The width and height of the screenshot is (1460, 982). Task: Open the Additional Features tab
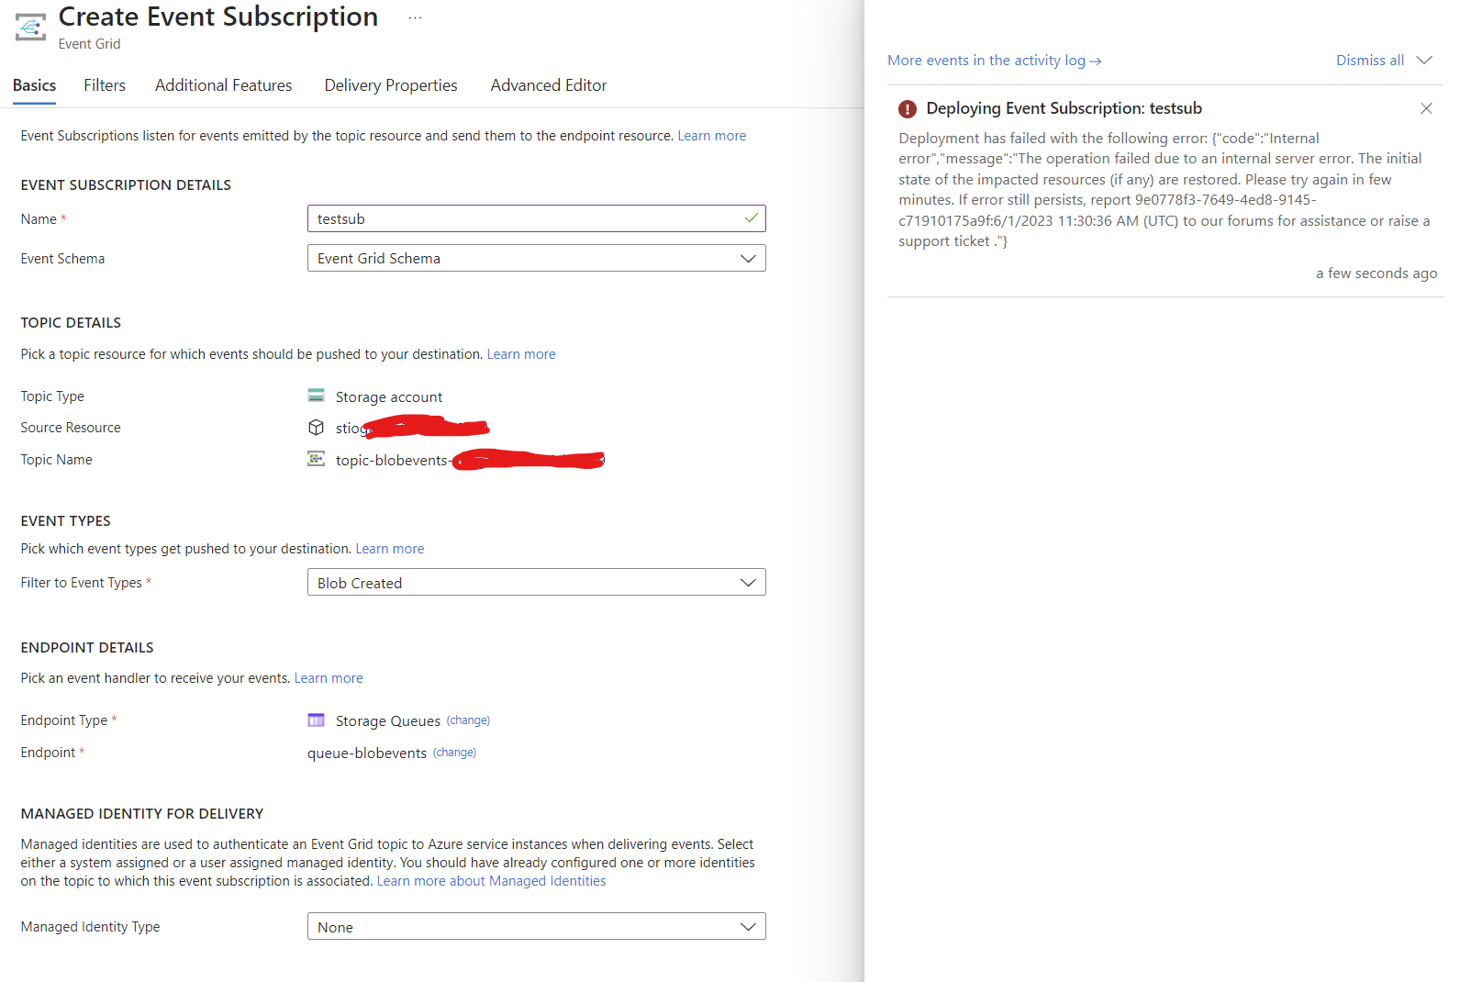tap(223, 85)
